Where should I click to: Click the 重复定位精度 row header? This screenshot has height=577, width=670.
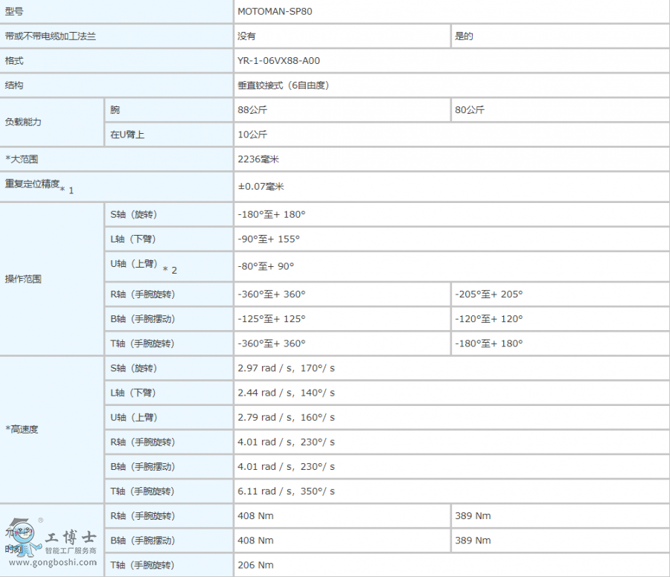point(33,184)
